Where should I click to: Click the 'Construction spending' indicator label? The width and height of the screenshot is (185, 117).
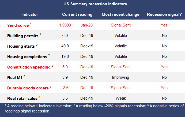click(29, 67)
